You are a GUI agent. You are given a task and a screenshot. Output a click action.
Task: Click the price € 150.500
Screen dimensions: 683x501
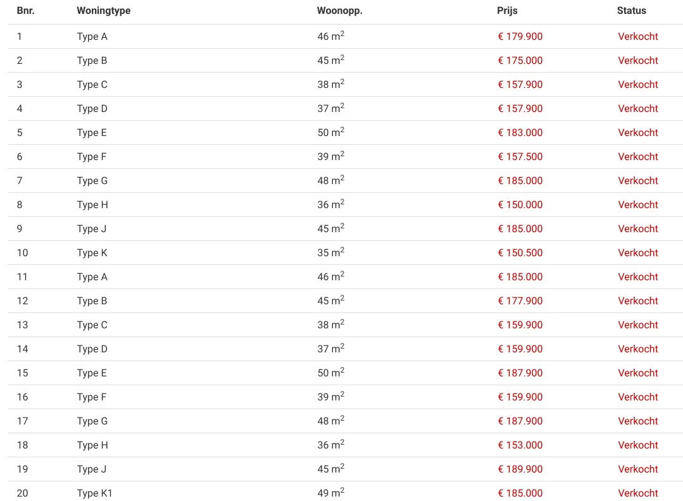click(520, 253)
